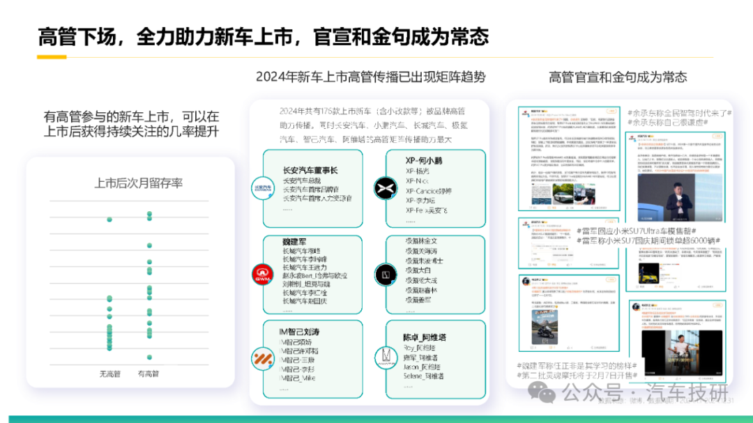Select the XPeng logo icon
The height and width of the screenshot is (423, 753).
tap(386, 187)
